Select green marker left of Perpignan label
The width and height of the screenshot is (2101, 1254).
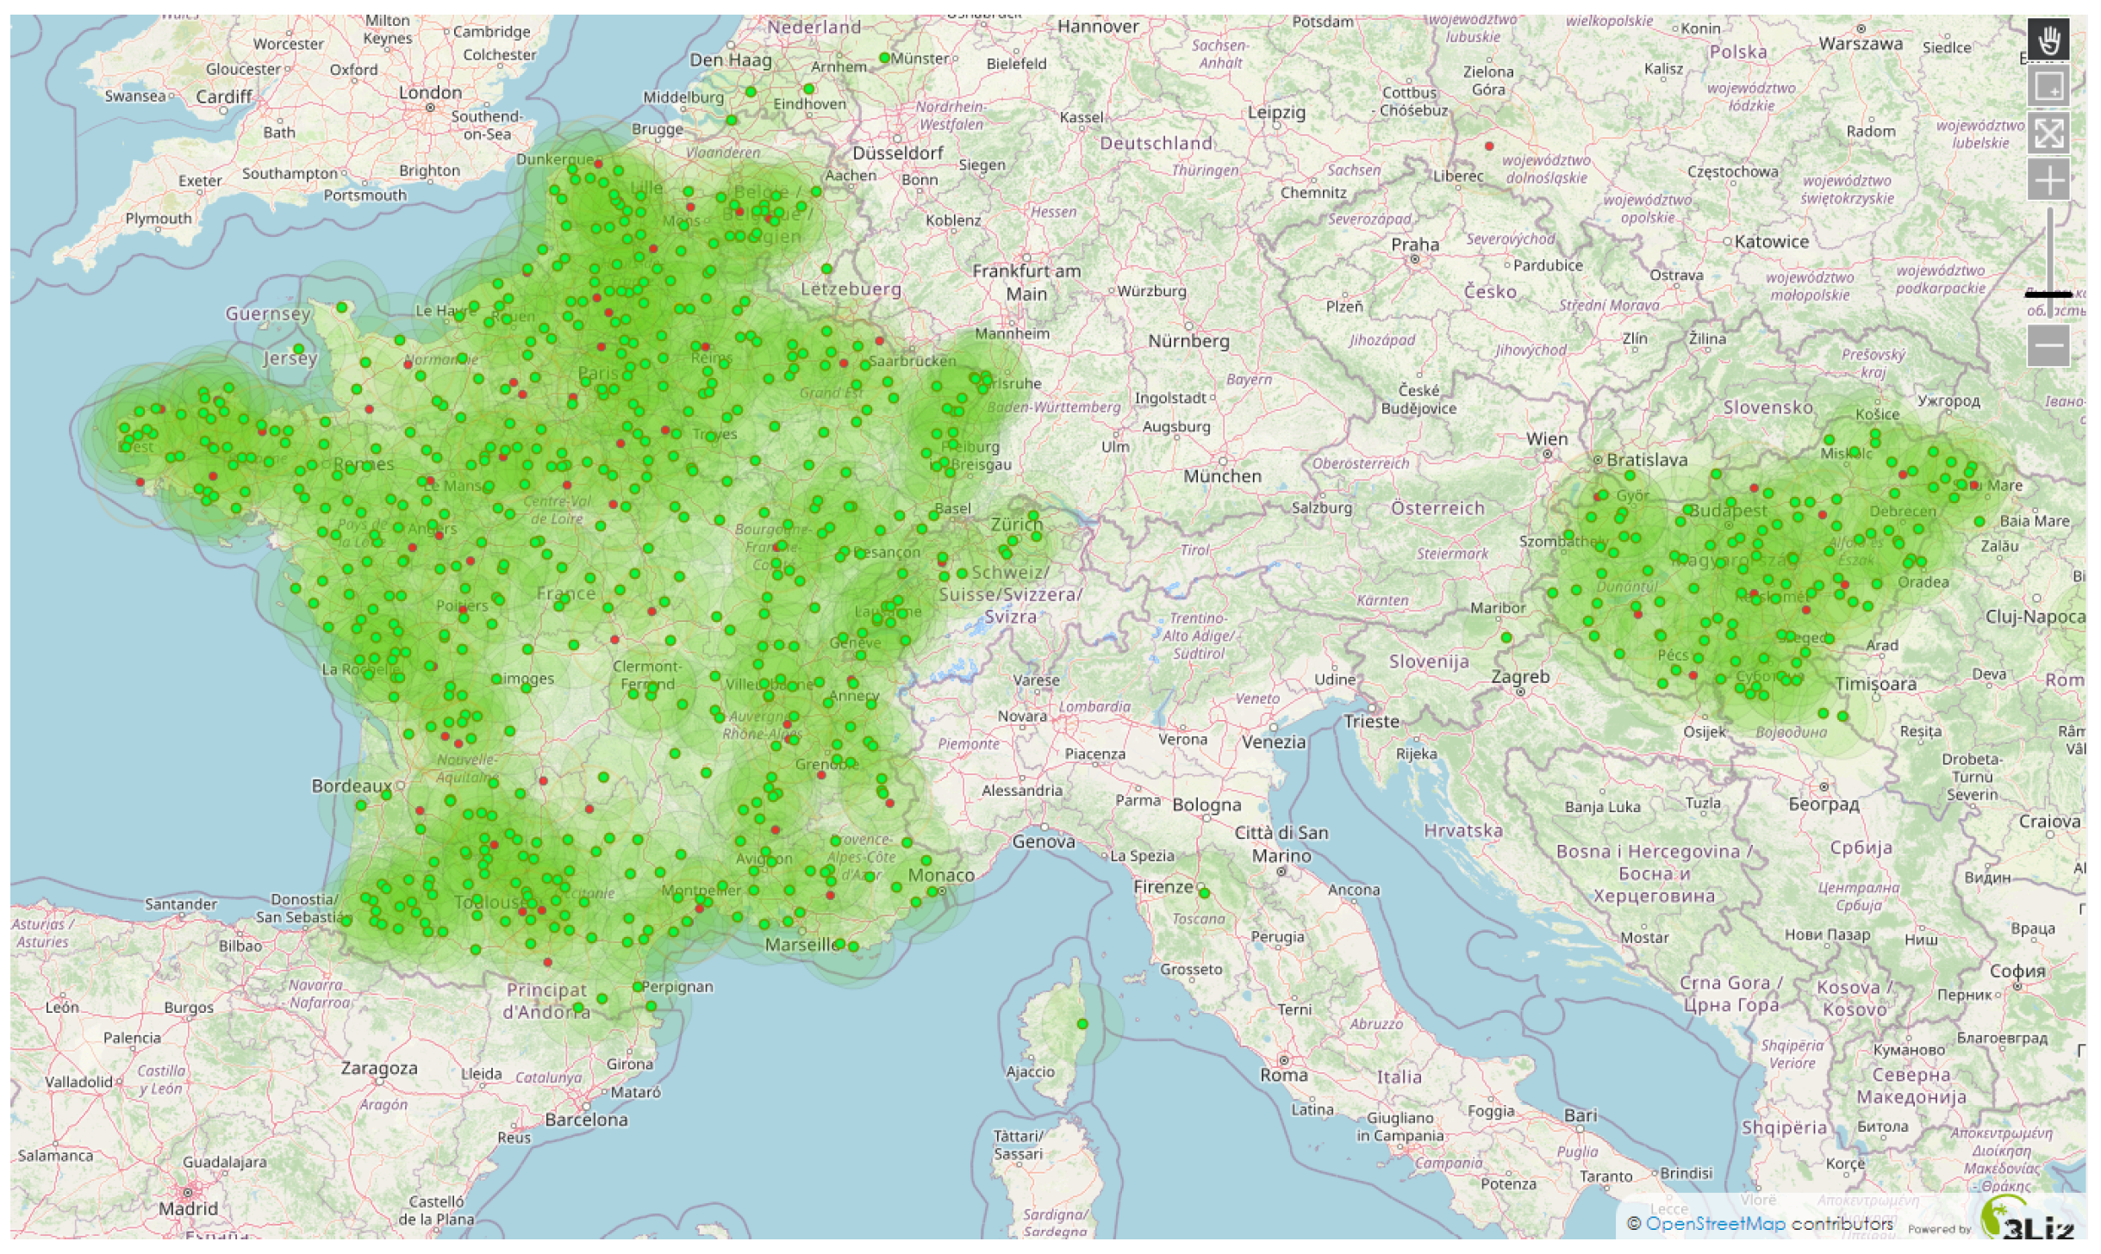[638, 987]
